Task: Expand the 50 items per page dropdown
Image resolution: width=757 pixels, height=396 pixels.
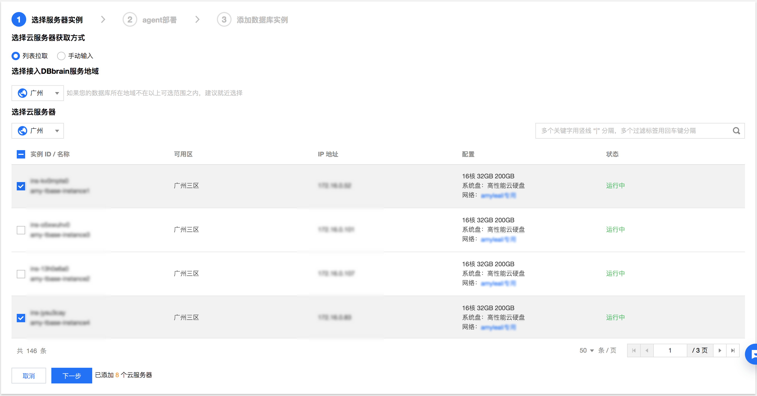Action: pyautogui.click(x=586, y=350)
